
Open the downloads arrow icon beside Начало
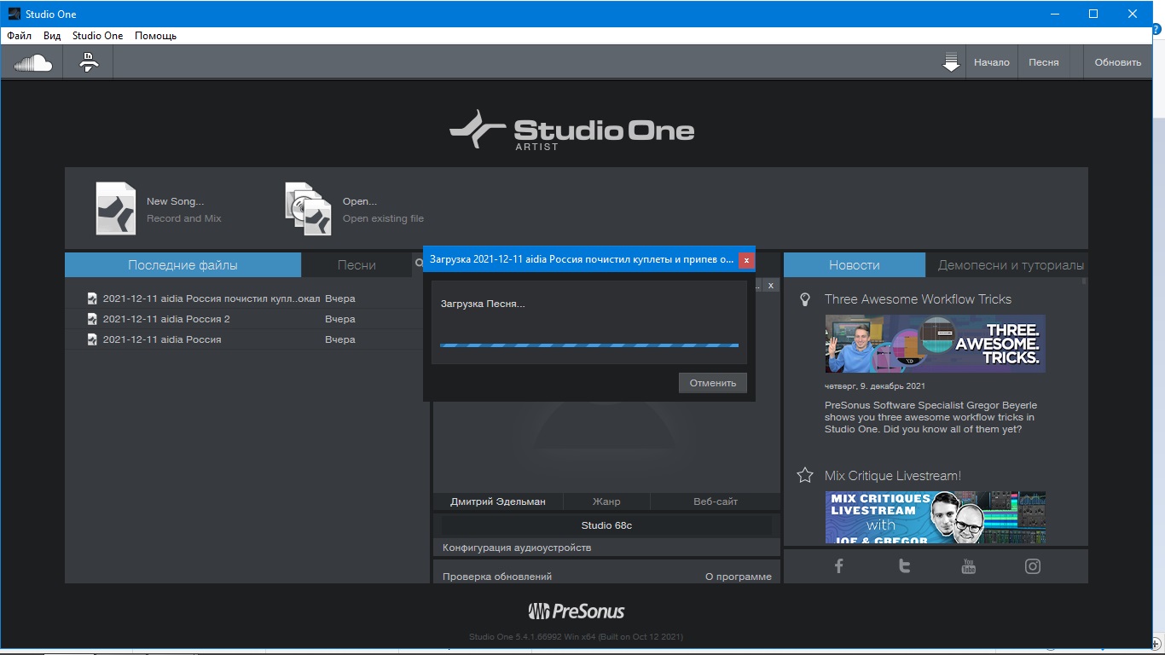coord(951,62)
